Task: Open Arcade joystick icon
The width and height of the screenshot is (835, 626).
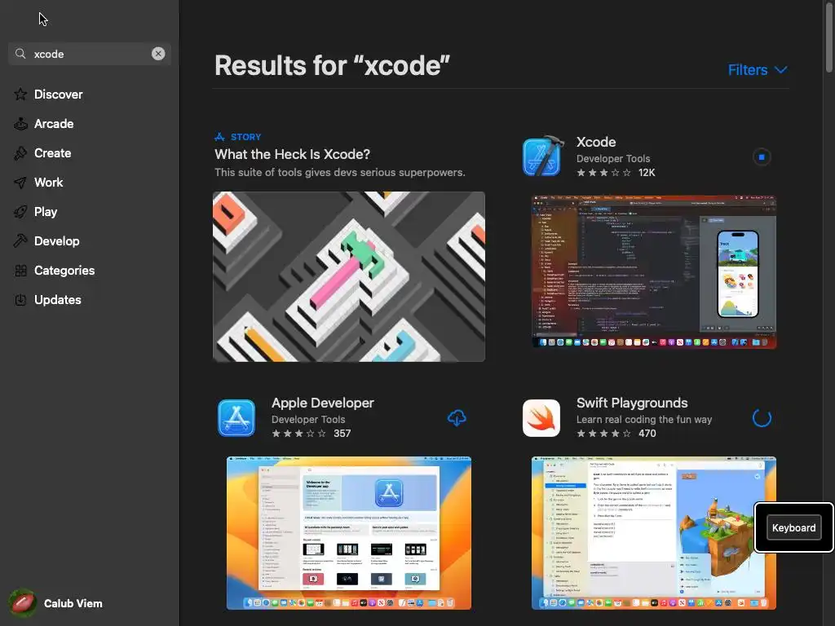Action: pos(20,124)
